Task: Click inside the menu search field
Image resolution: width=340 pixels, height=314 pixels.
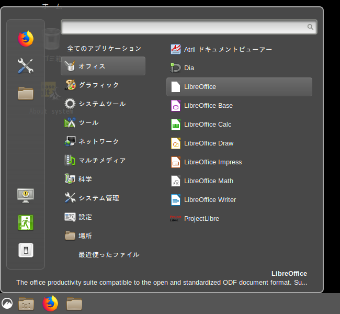Action: 189,27
